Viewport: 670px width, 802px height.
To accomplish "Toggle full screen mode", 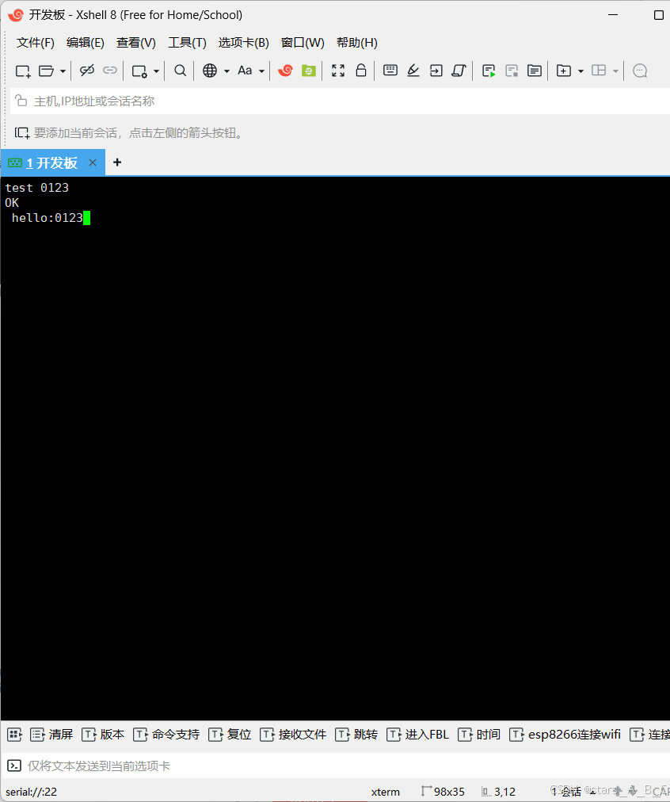I will [x=338, y=71].
